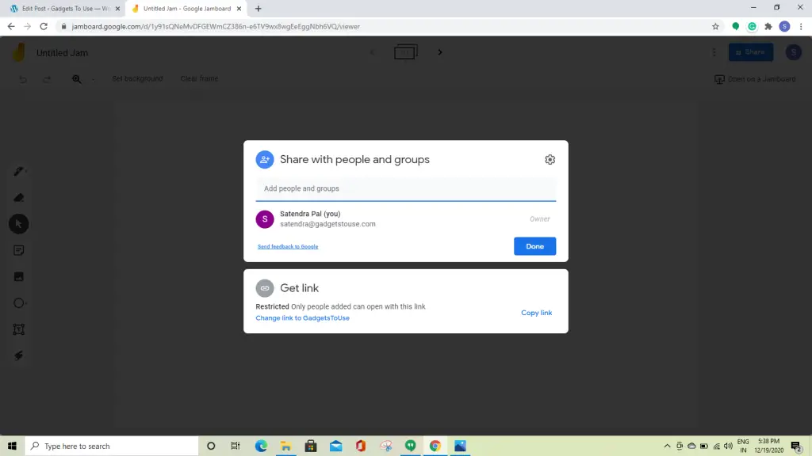
Task: Open the volume control in system tray
Action: click(x=728, y=446)
